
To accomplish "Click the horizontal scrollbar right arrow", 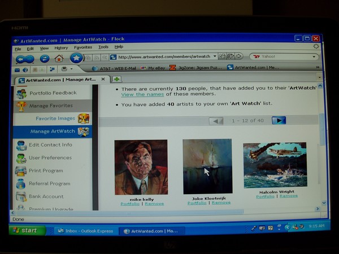I will tap(318, 209).
